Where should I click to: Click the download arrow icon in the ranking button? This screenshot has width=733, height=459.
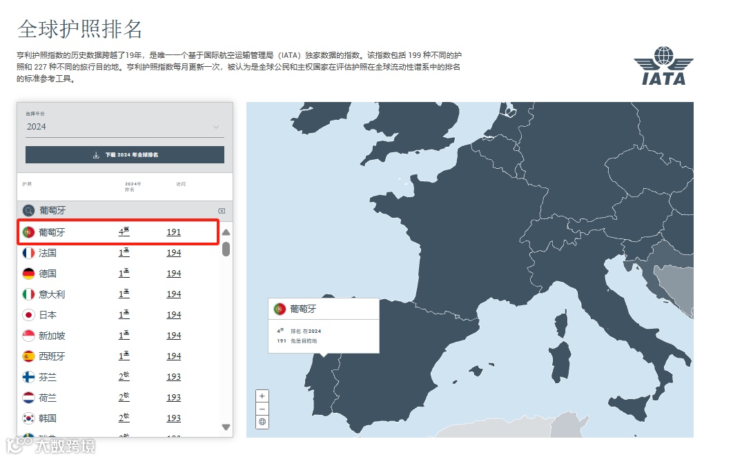coord(96,155)
